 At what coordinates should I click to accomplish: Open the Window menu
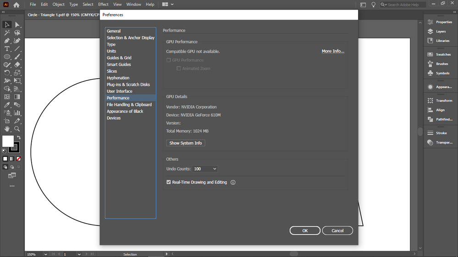coord(133,5)
